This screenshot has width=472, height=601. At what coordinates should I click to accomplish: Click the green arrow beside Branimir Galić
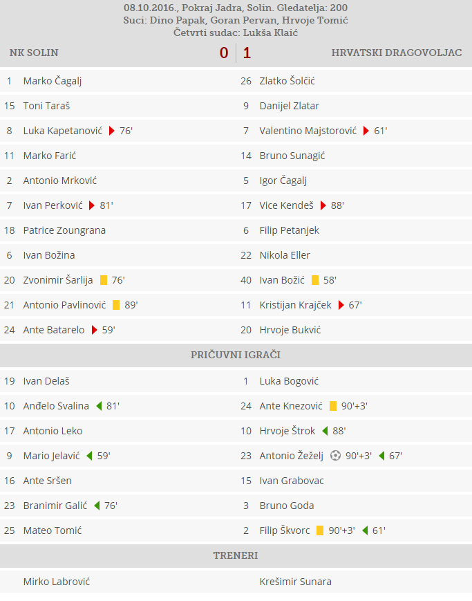click(97, 506)
